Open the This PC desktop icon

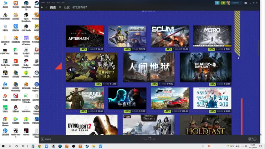[x=5, y=5]
